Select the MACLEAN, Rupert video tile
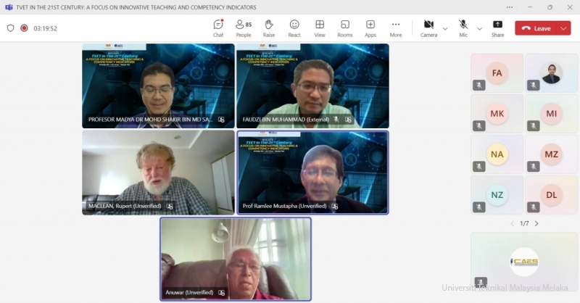The image size is (580, 303). click(x=158, y=172)
